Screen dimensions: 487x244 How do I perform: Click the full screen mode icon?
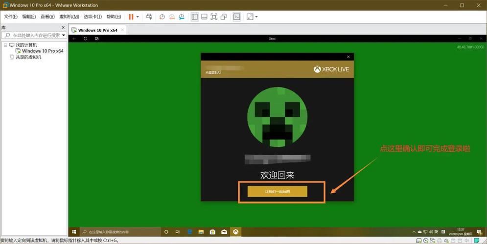tap(214, 17)
